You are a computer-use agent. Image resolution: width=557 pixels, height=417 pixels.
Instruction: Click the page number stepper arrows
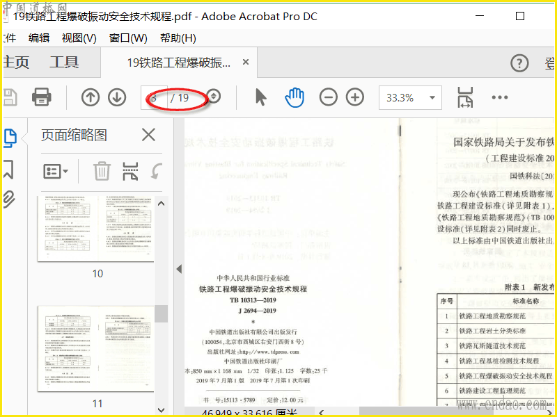point(214,97)
